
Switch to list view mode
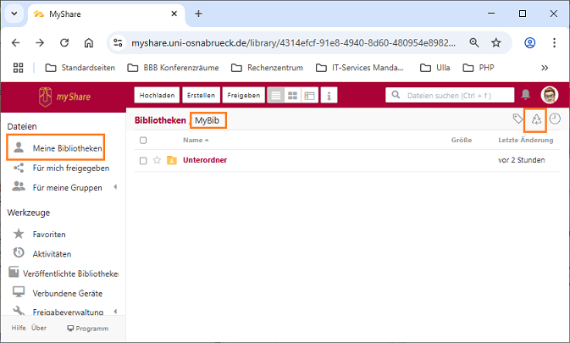pos(275,95)
